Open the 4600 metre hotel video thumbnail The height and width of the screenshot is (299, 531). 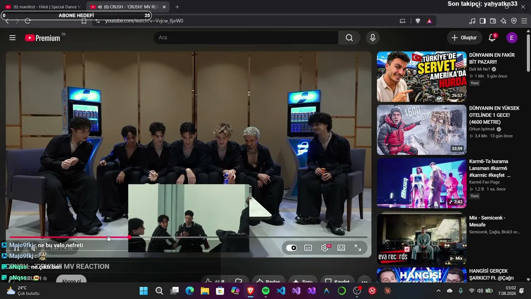click(x=421, y=130)
